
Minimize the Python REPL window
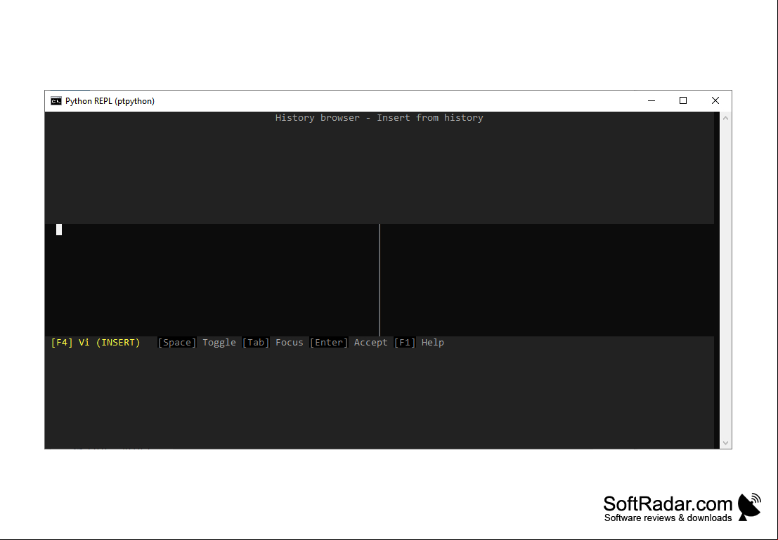651,100
